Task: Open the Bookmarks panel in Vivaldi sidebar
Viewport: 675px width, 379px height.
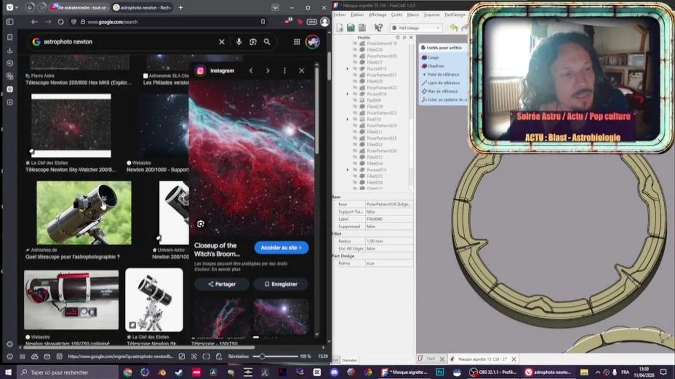Action: (x=9, y=37)
